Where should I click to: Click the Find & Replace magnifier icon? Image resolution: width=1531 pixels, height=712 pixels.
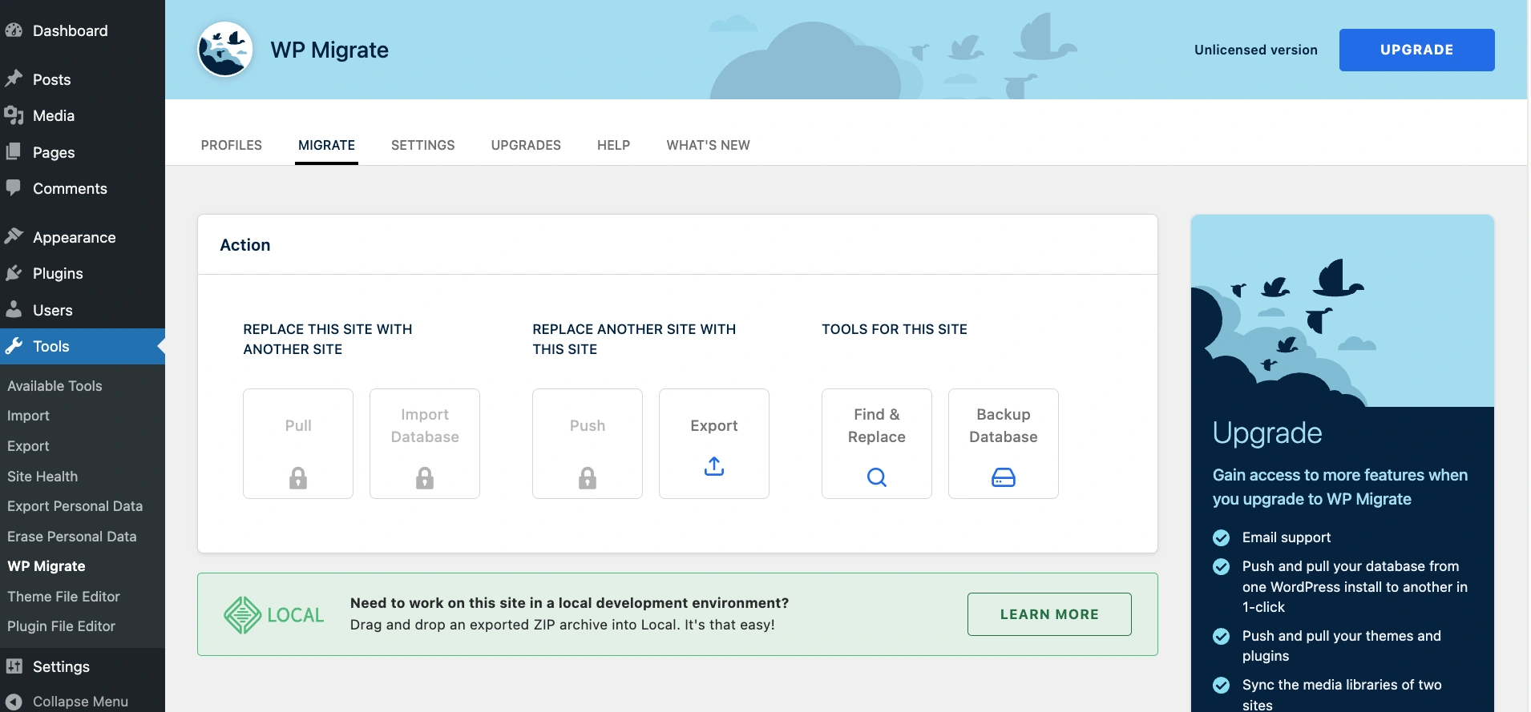(x=876, y=477)
